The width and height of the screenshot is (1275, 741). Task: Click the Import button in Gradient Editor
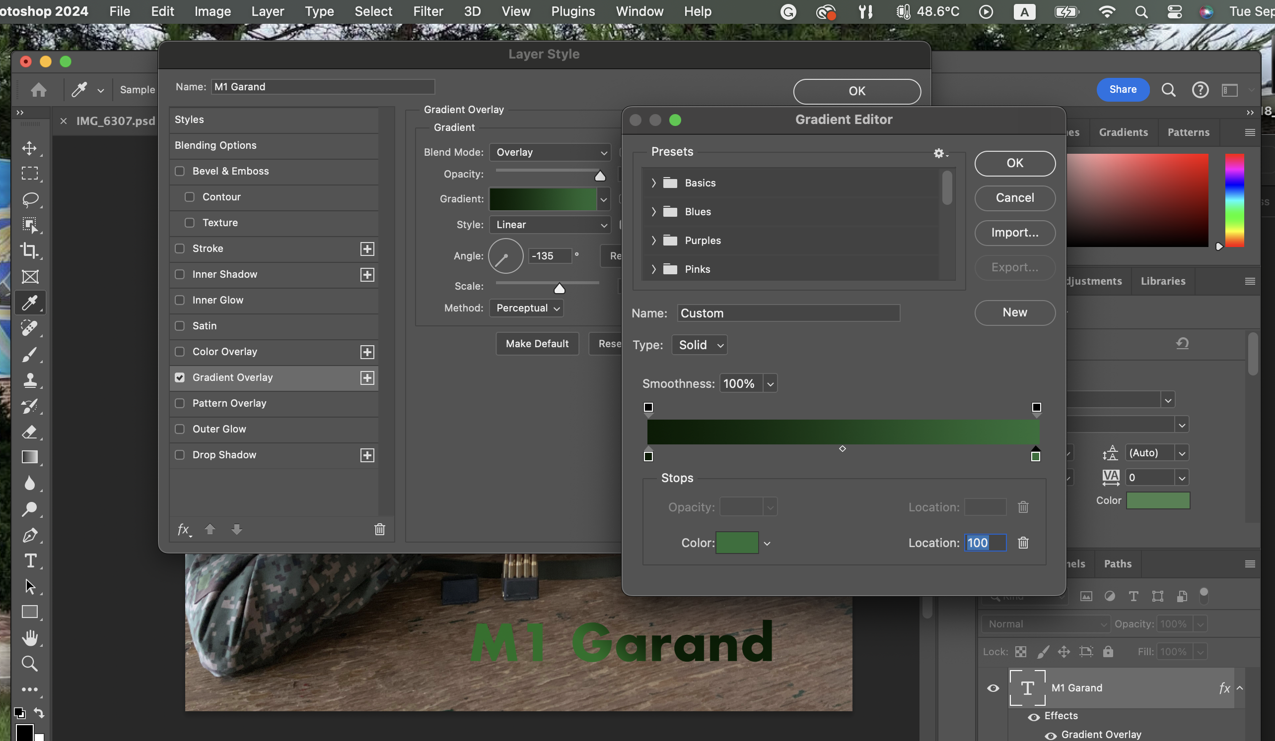(x=1014, y=233)
